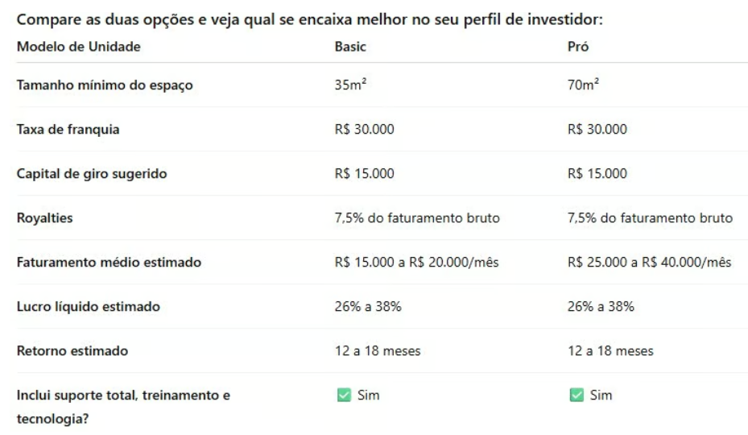The image size is (748, 435).
Task: Click the Modelo de Unidade header
Action: coord(79,47)
